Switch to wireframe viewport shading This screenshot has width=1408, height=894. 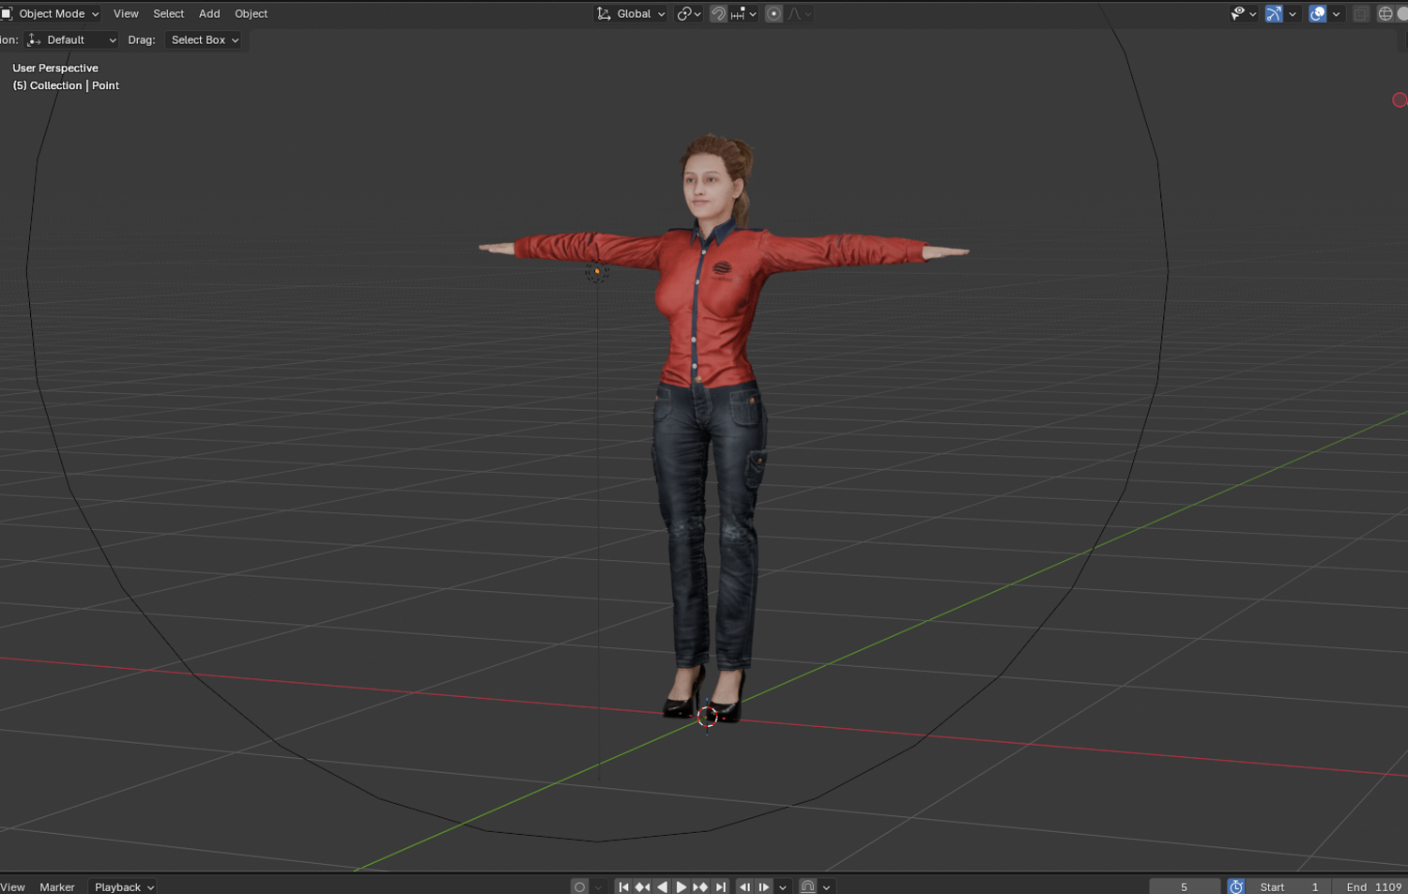(x=1385, y=14)
